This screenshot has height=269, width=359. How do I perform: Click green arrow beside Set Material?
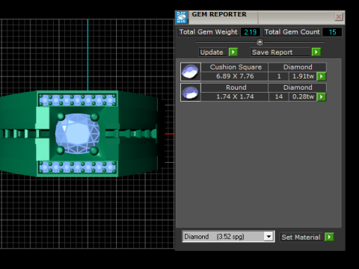329,237
